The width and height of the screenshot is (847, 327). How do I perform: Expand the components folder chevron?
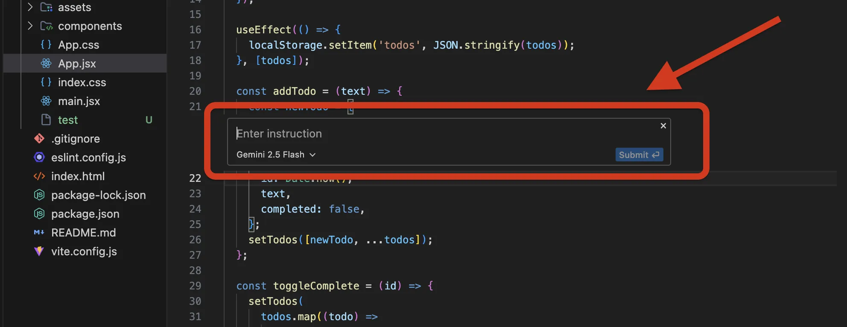tap(30, 26)
